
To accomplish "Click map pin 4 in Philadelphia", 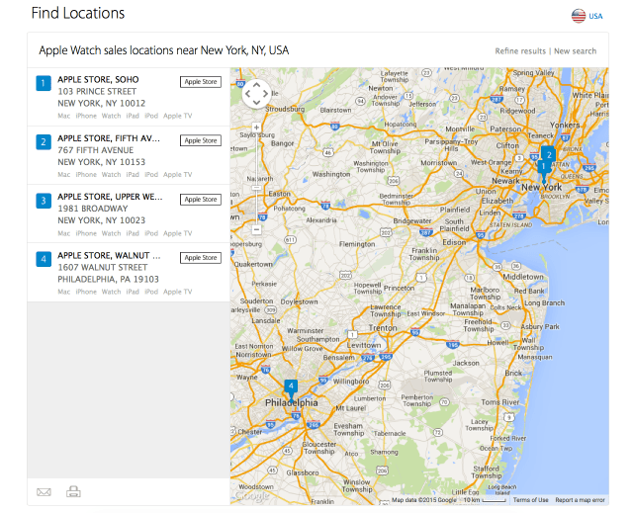I will [291, 388].
